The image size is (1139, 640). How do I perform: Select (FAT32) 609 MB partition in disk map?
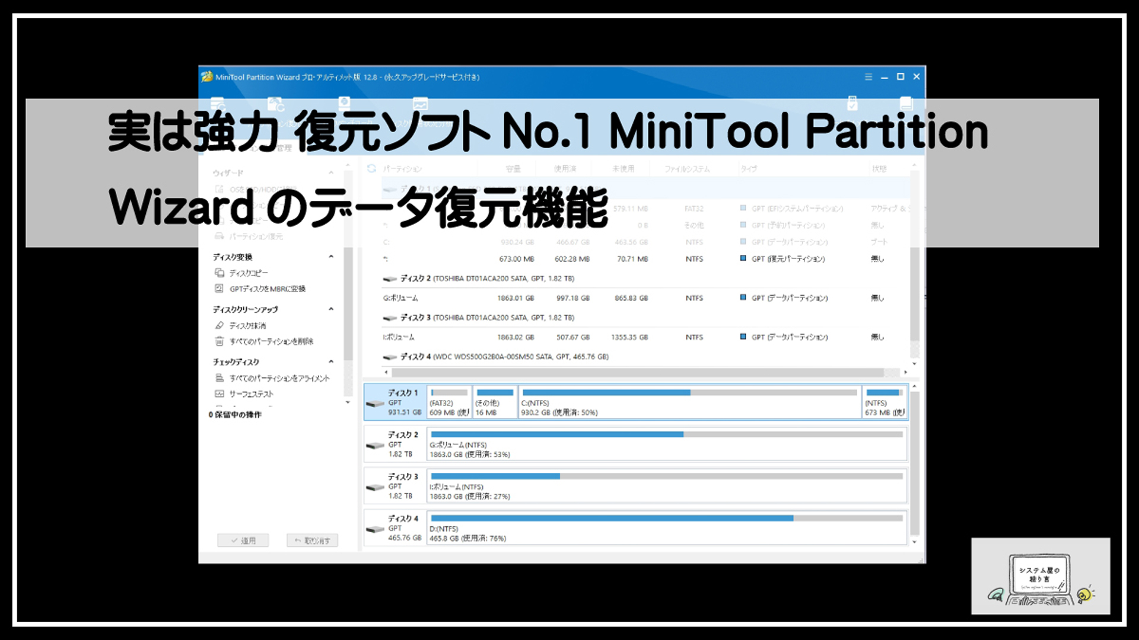(449, 402)
